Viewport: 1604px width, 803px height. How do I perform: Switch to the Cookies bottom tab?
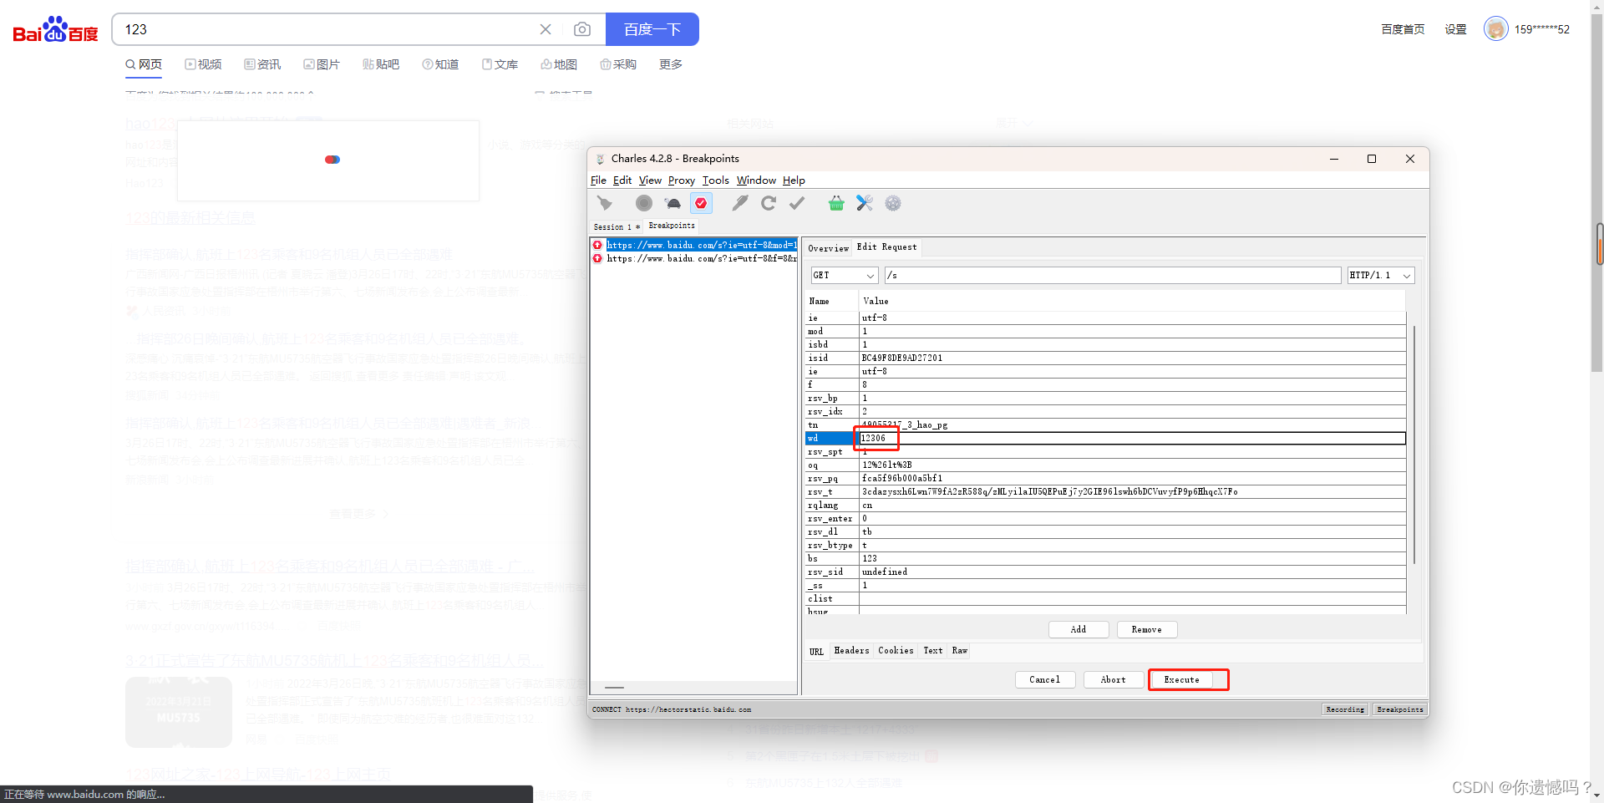(x=896, y=650)
